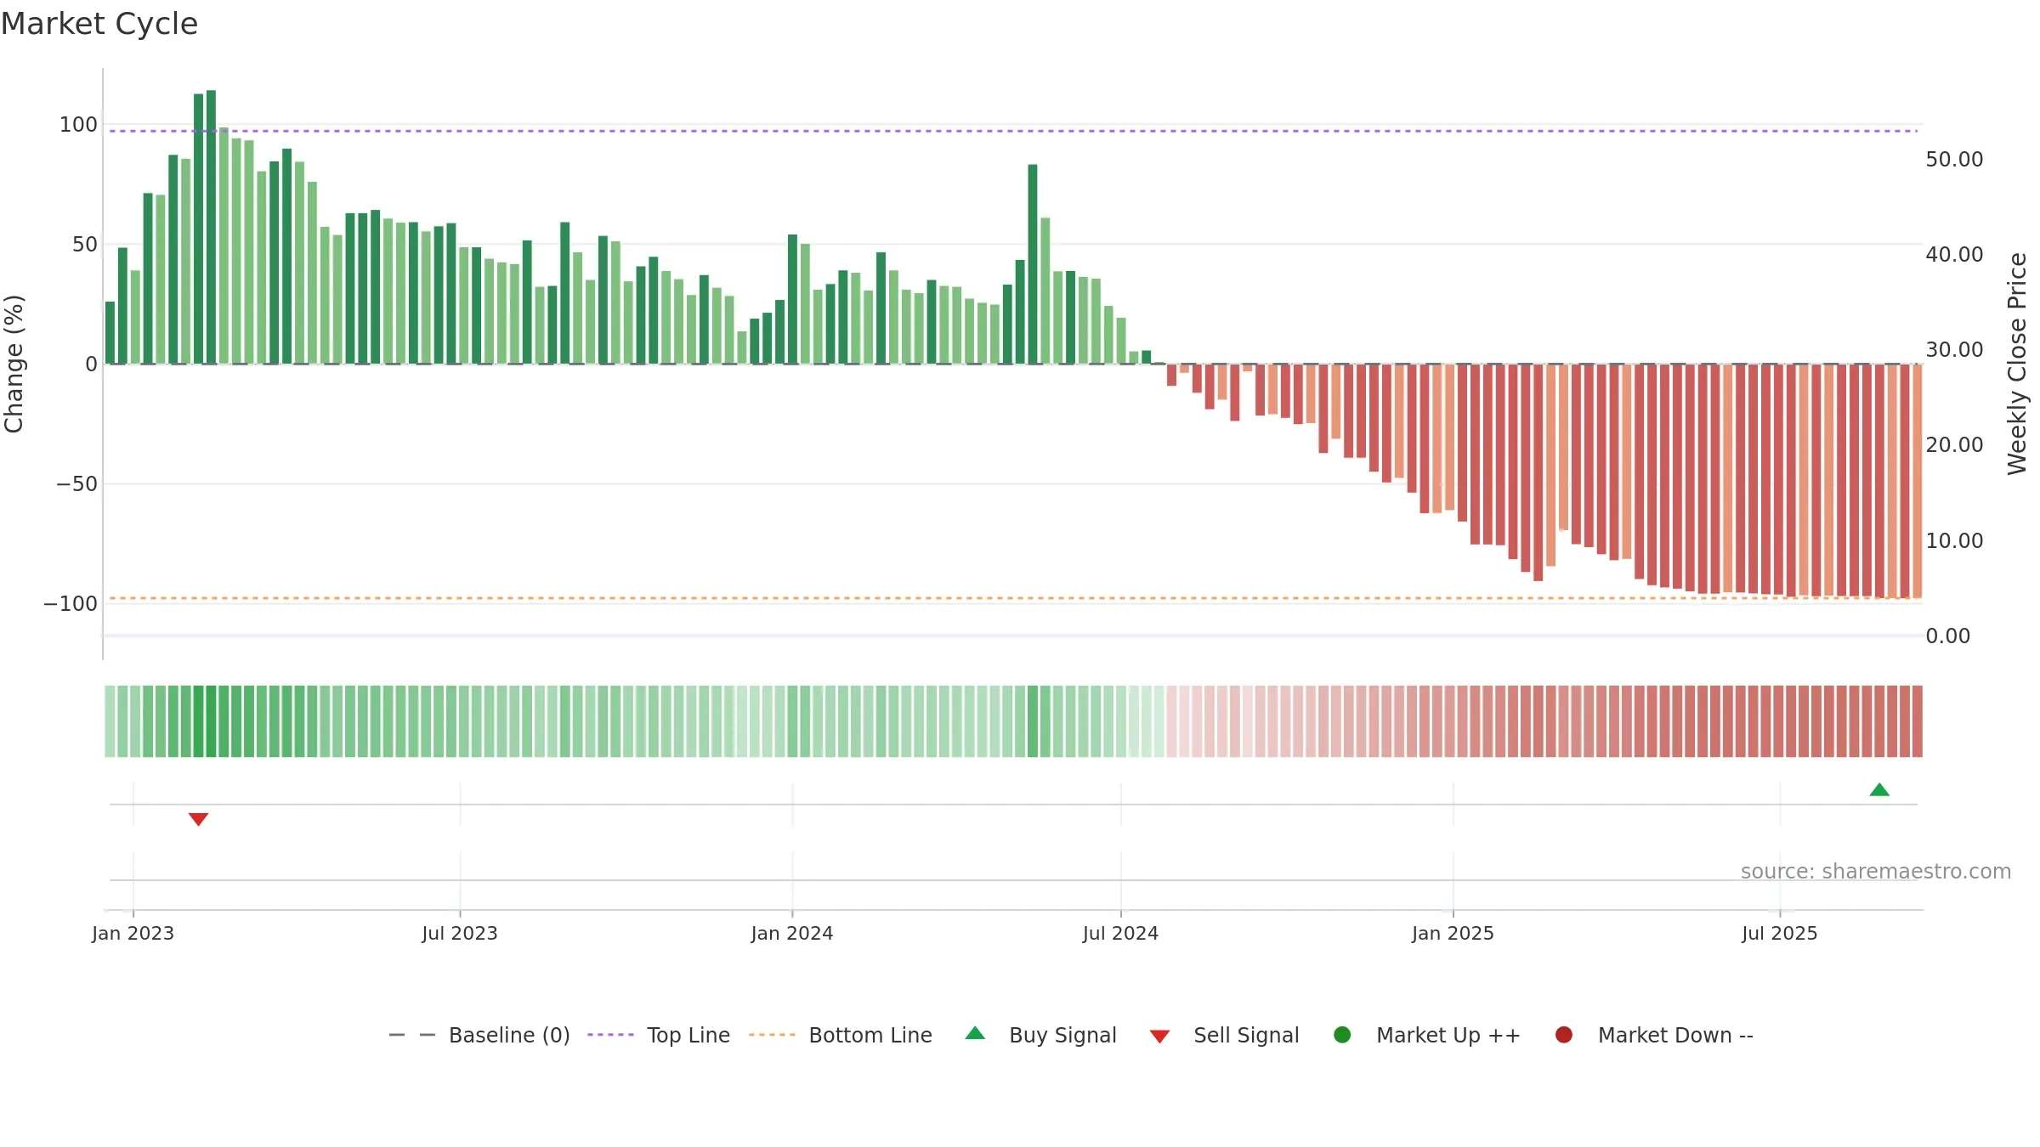
Task: Toggle the Sell Signal legend entry
Action: (1224, 1035)
